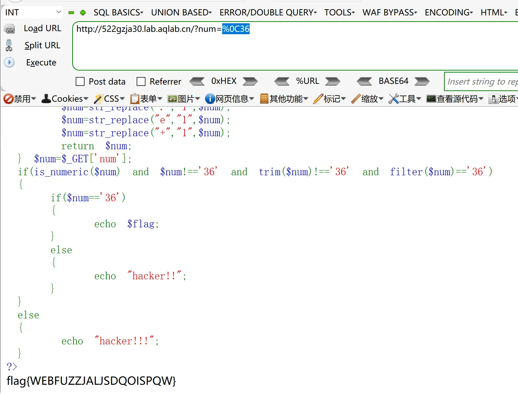Click the Execute button label
Image resolution: width=518 pixels, height=394 pixels.
(x=41, y=63)
